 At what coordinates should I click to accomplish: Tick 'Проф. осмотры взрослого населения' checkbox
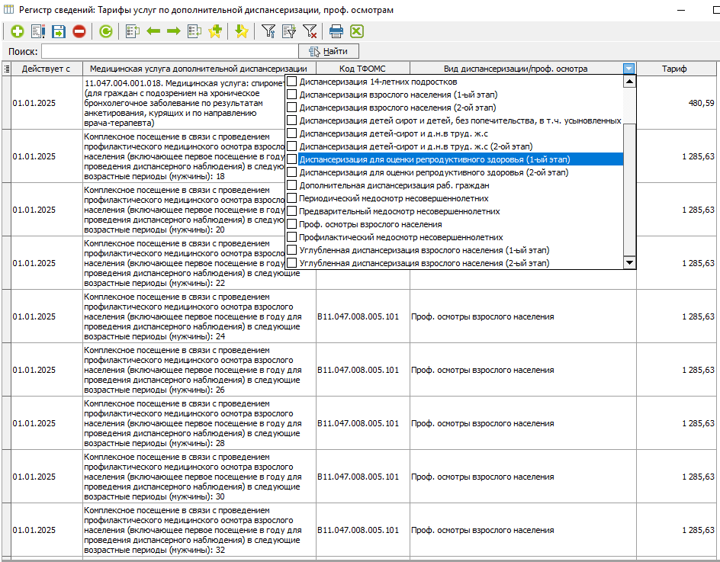[291, 224]
